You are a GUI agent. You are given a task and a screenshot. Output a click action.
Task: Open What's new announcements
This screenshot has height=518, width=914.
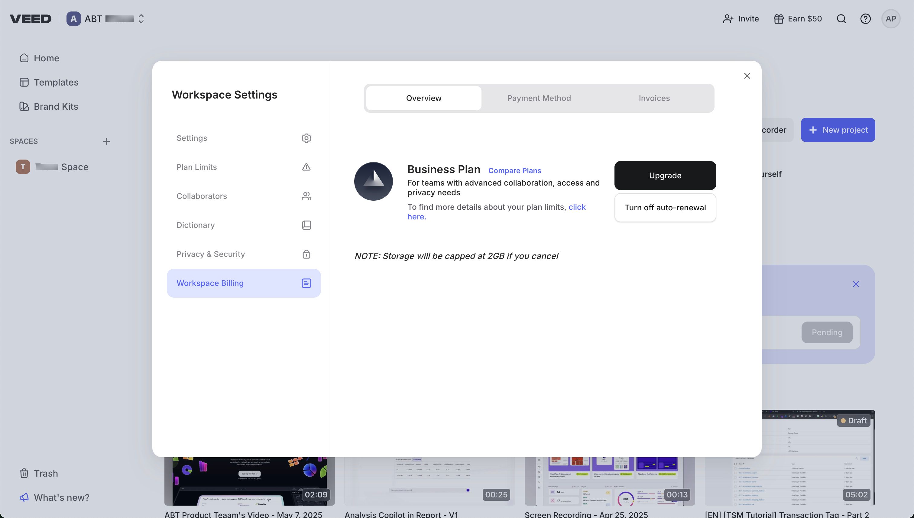pos(54,497)
